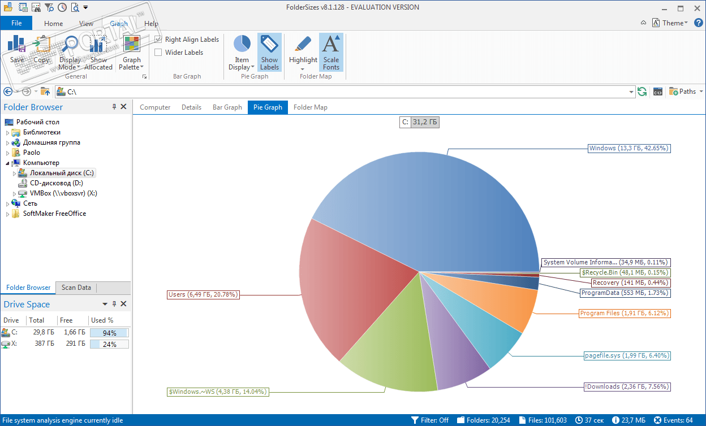Screen dimensions: 706x426
Task: Switch to the Help ribbon tab
Action: click(x=152, y=24)
